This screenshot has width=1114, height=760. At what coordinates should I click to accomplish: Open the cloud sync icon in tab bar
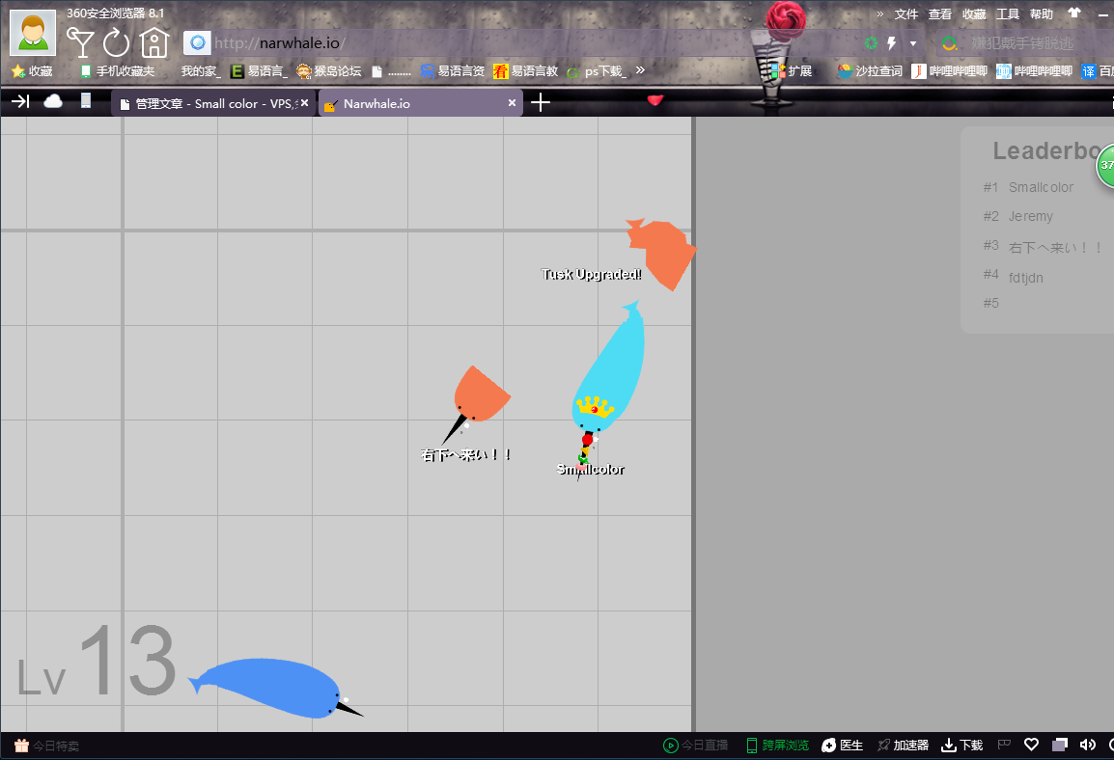[53, 101]
